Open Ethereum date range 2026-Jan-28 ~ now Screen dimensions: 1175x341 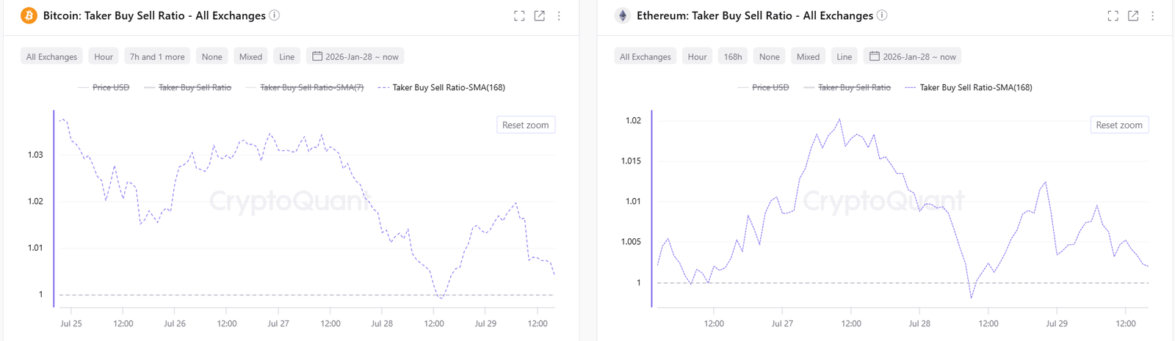click(x=913, y=56)
